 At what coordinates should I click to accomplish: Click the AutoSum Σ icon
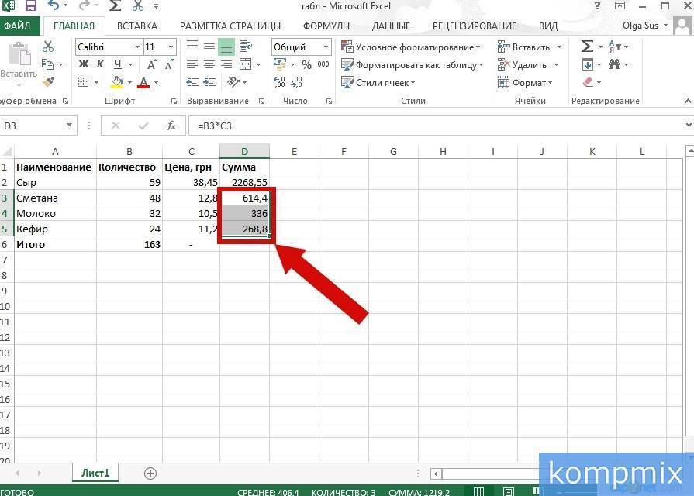tap(588, 46)
